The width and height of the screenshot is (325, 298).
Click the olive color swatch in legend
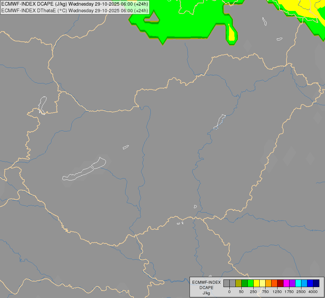coord(239,283)
